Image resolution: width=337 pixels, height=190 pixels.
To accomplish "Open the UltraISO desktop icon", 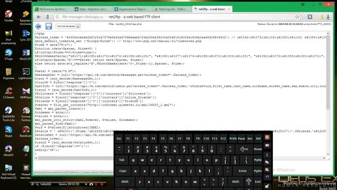I will point(8,150).
